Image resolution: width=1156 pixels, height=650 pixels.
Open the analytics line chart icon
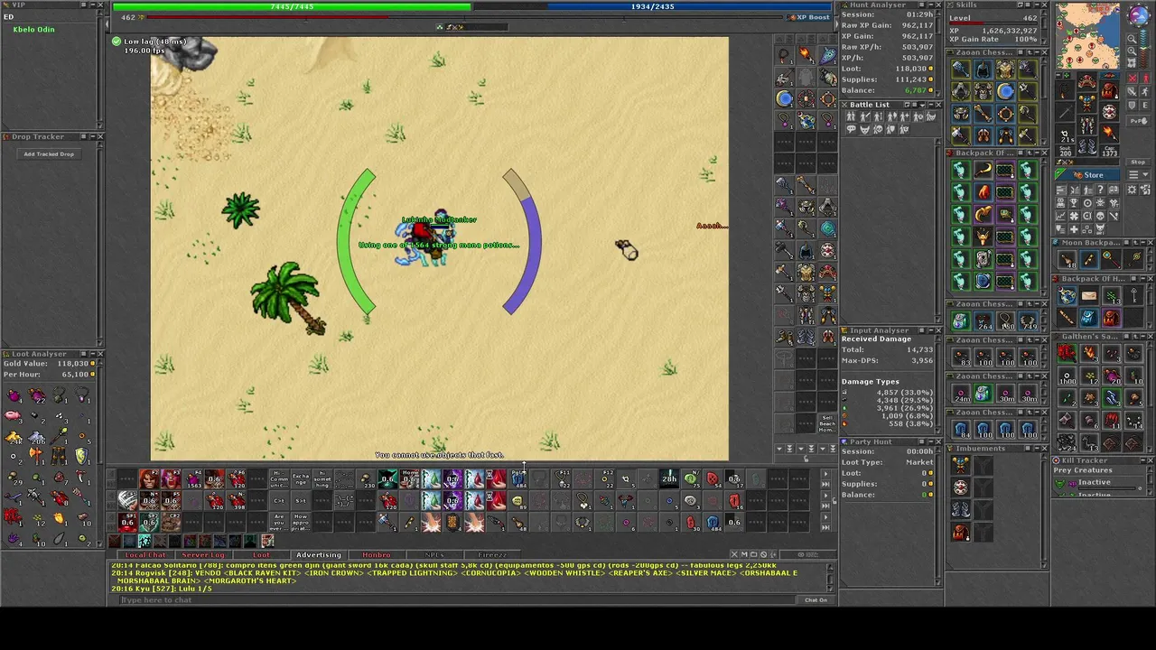pos(1060,216)
